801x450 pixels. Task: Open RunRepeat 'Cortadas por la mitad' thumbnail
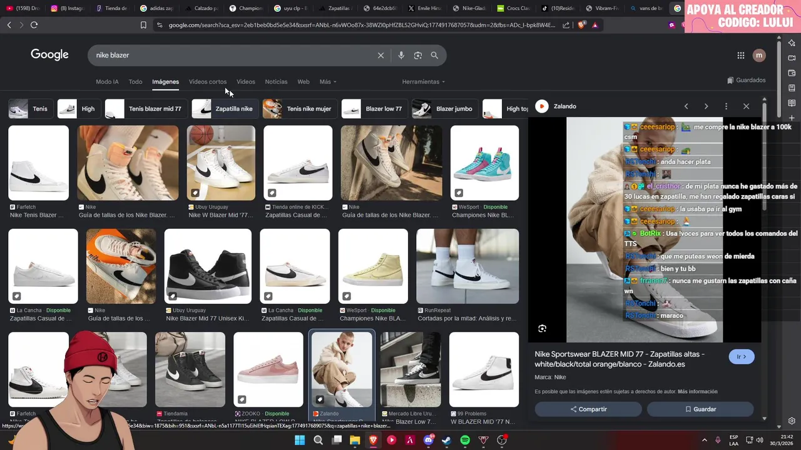point(467,266)
